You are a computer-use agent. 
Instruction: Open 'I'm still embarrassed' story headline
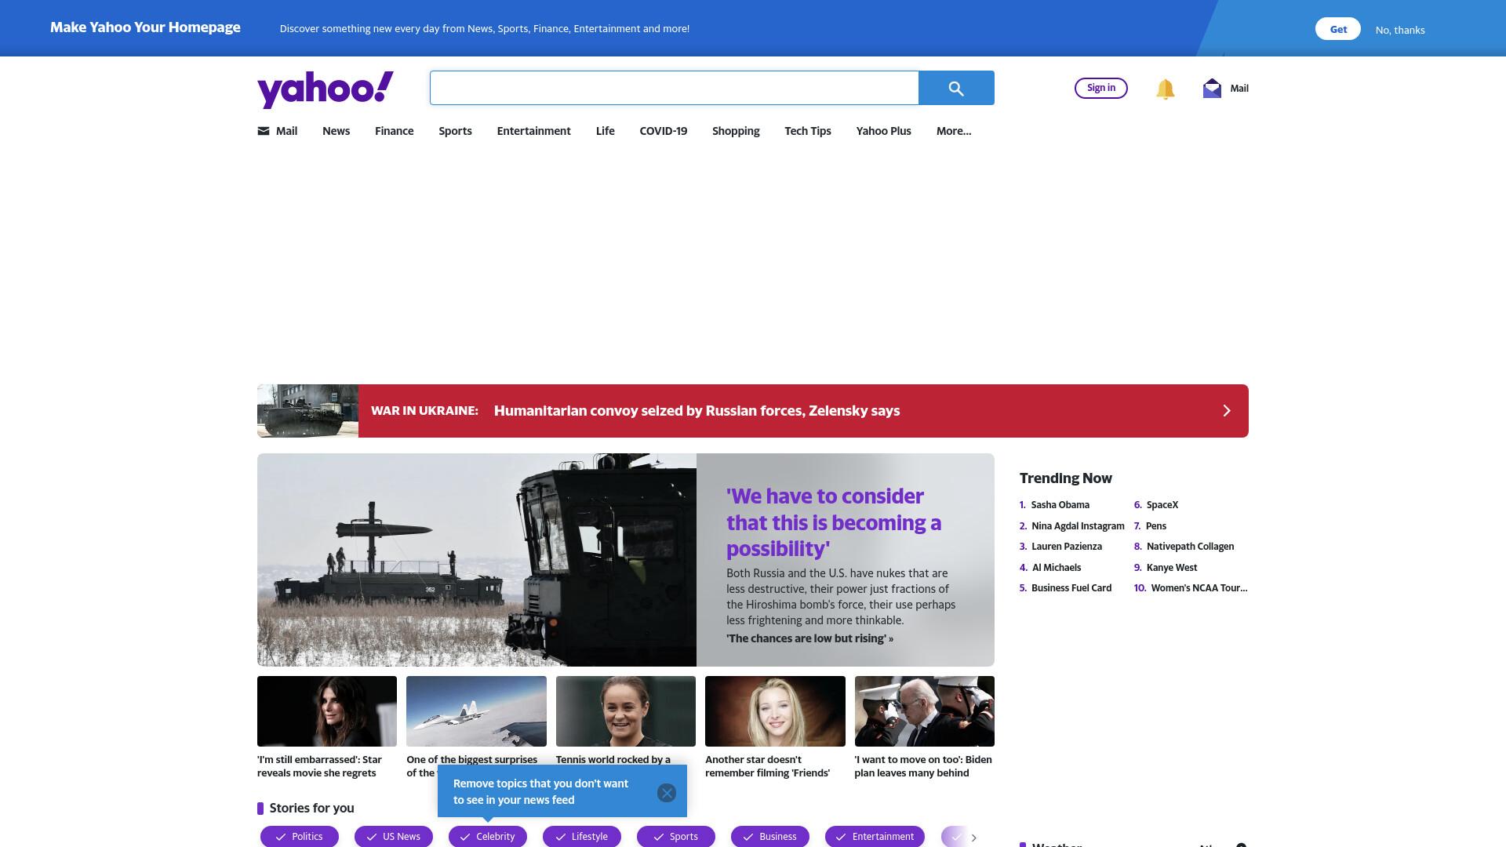(319, 766)
